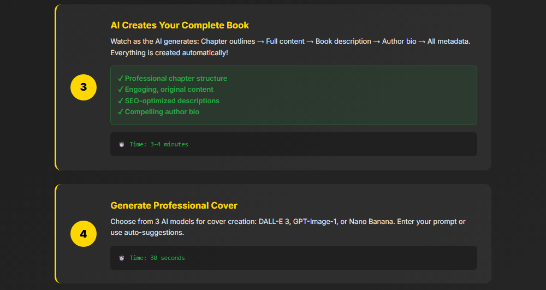Click checkmark for SEO-optimized descriptions
The image size is (546, 290).
[120, 101]
